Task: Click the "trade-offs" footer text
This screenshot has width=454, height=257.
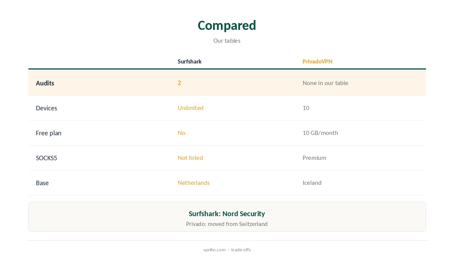Action: point(241,250)
